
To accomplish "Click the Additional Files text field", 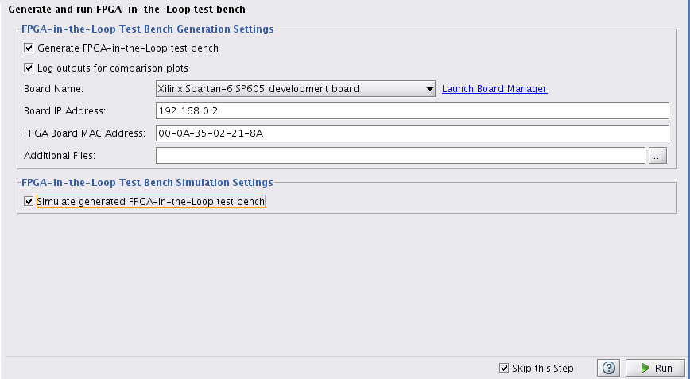I will [399, 156].
